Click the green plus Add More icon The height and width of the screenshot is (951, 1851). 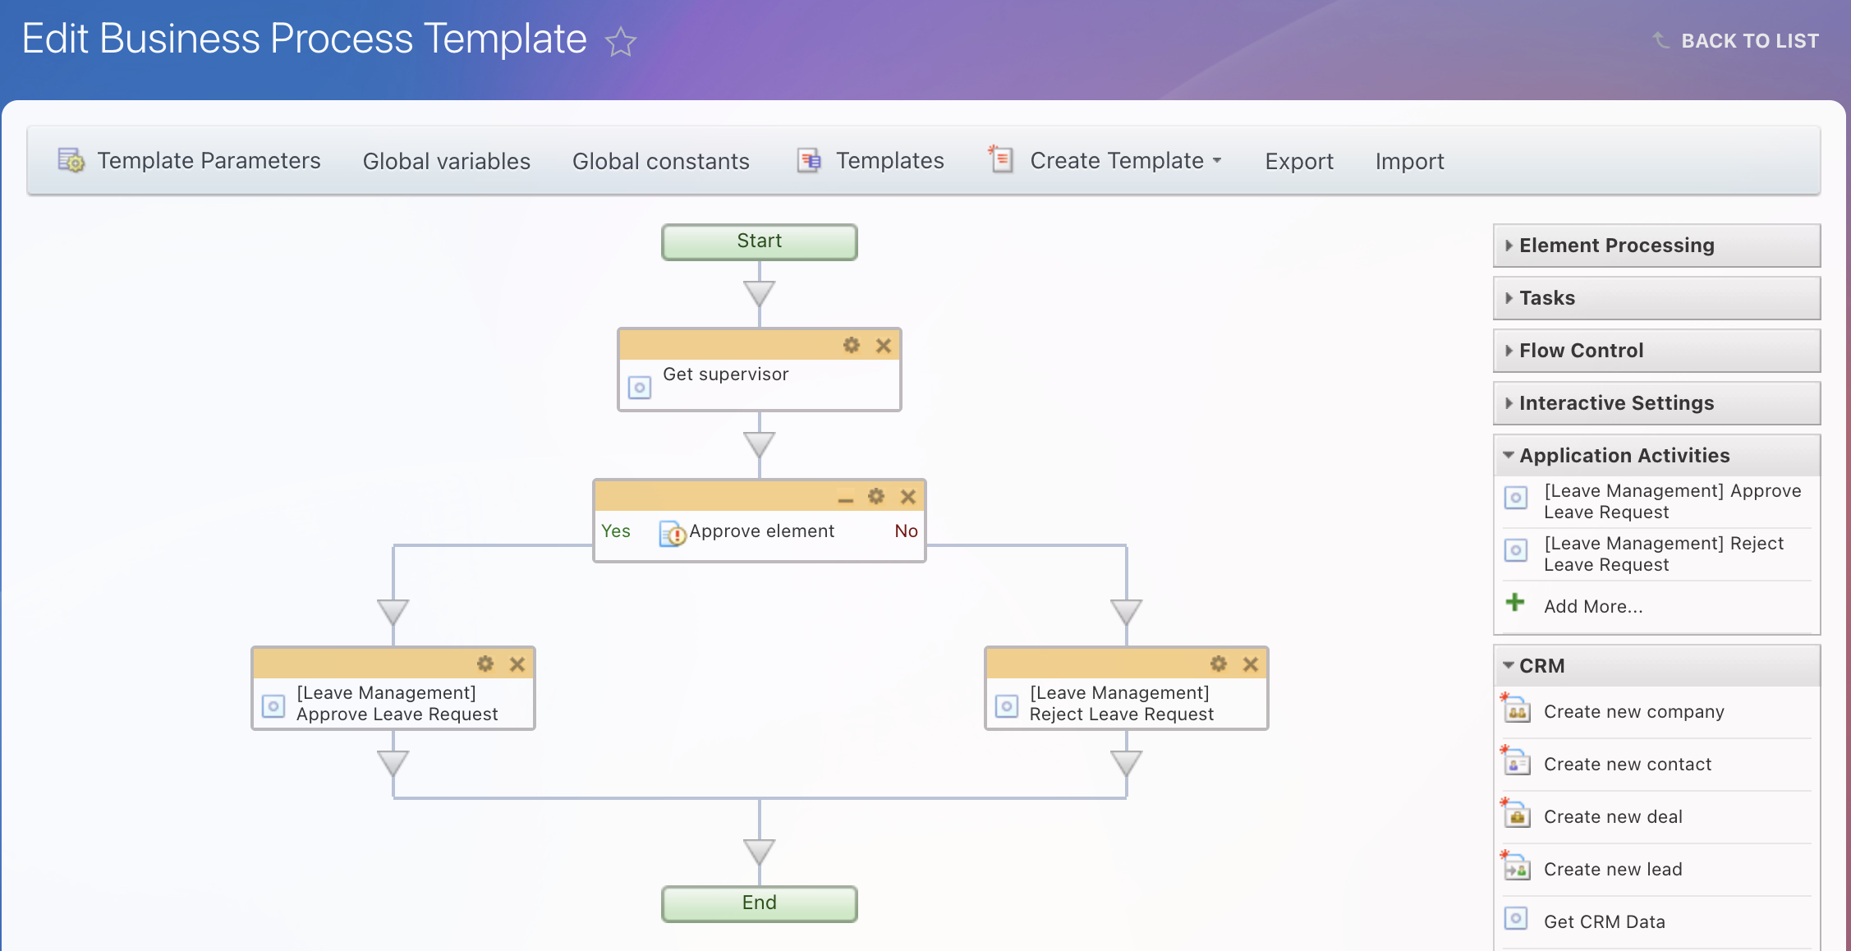pyautogui.click(x=1515, y=603)
